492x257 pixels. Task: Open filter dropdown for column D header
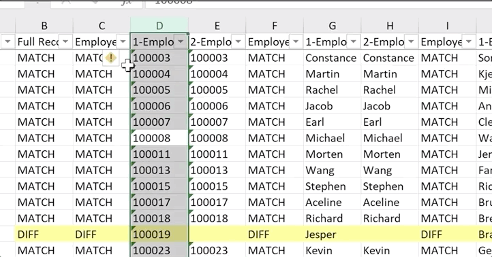click(181, 41)
